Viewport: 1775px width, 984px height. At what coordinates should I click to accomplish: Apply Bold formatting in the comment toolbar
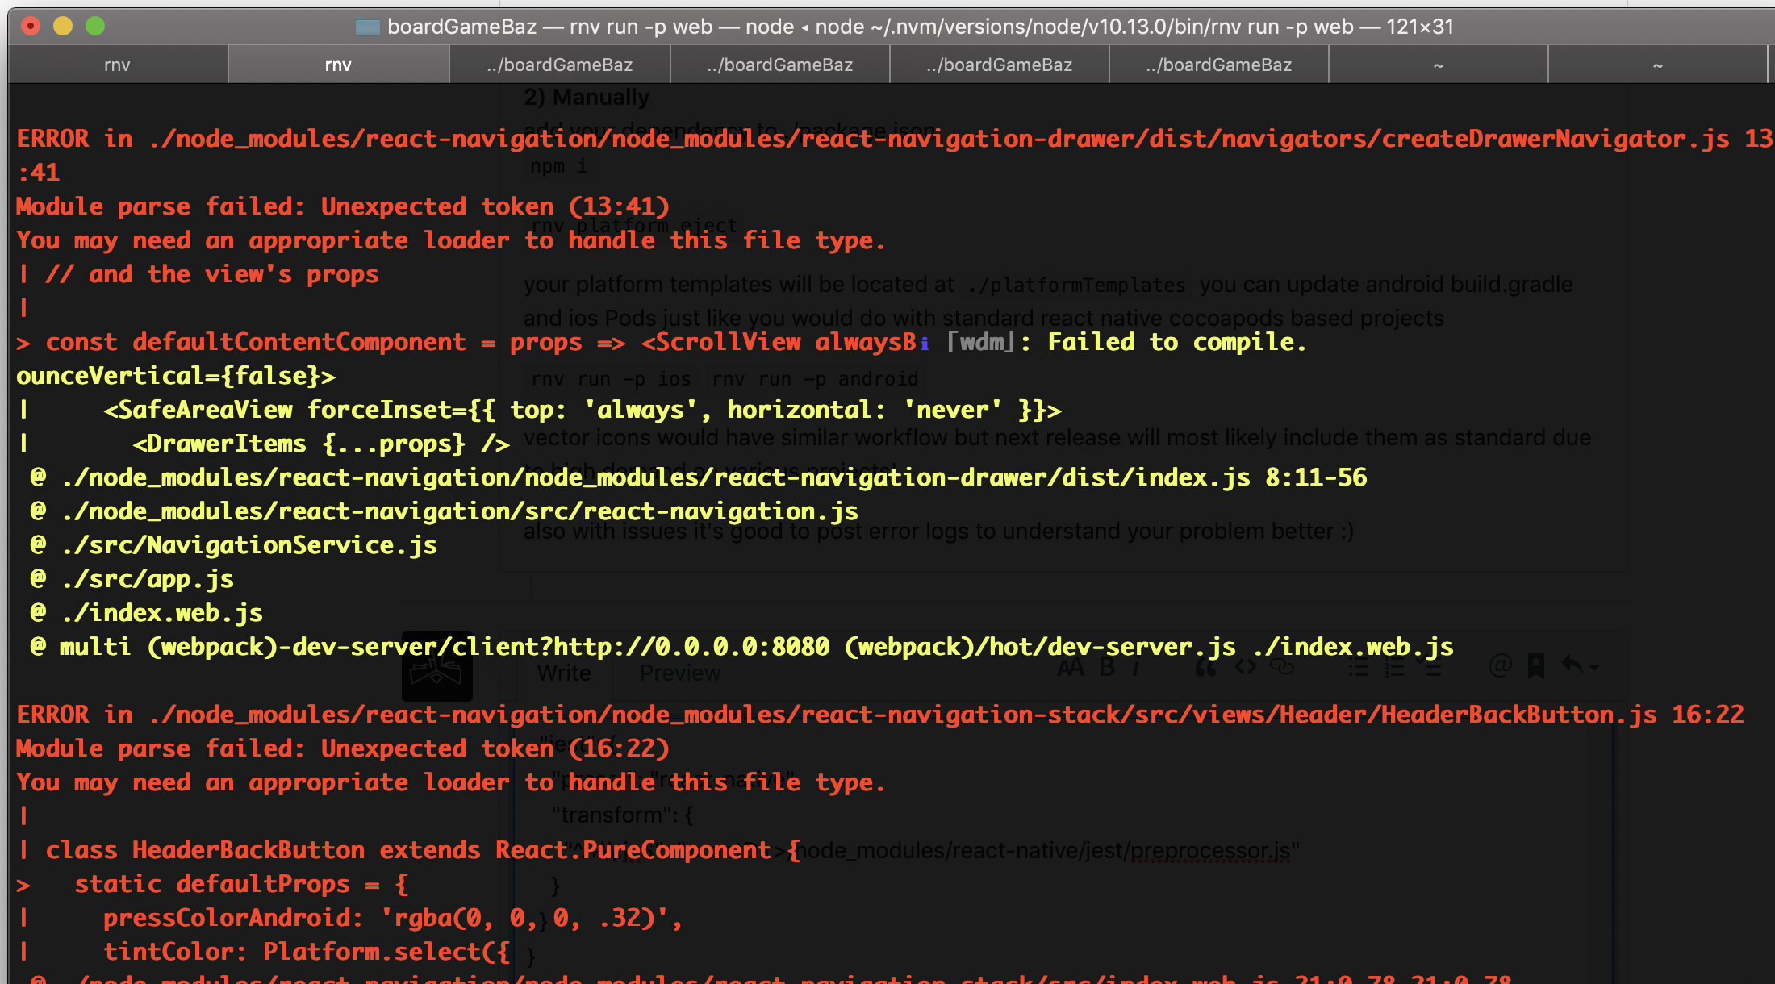pyautogui.click(x=1108, y=667)
